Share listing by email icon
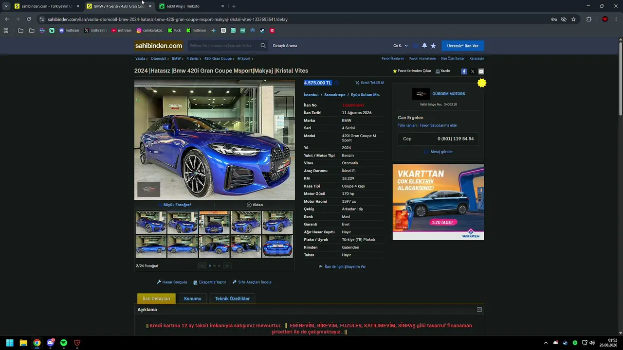The width and height of the screenshot is (623, 350). pos(481,71)
